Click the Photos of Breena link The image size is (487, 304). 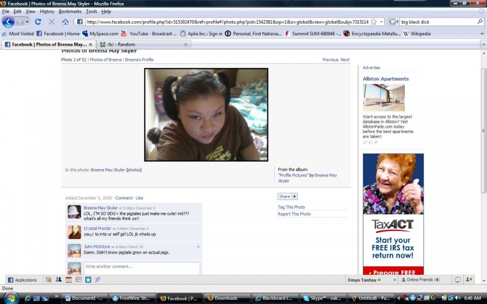point(105,60)
